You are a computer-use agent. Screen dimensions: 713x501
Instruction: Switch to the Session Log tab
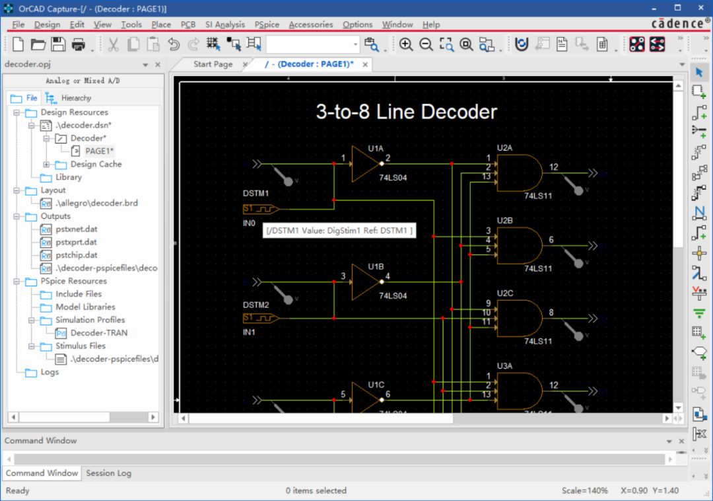tap(109, 473)
